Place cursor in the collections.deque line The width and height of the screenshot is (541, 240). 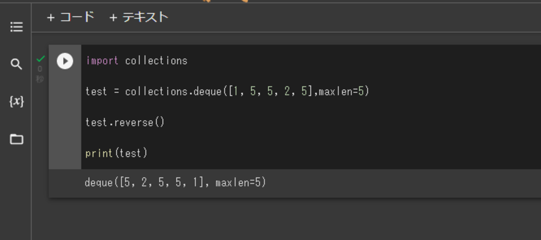227,91
